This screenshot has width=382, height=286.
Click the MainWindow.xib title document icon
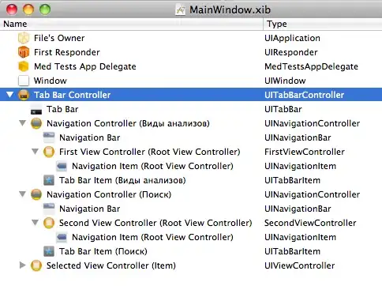[x=180, y=10]
